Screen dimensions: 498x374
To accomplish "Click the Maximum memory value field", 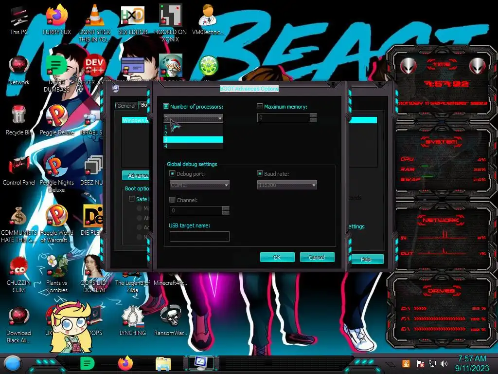I will [x=284, y=117].
